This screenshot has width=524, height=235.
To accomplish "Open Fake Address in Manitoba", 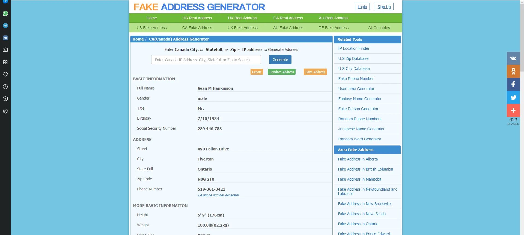I will coord(359,179).
